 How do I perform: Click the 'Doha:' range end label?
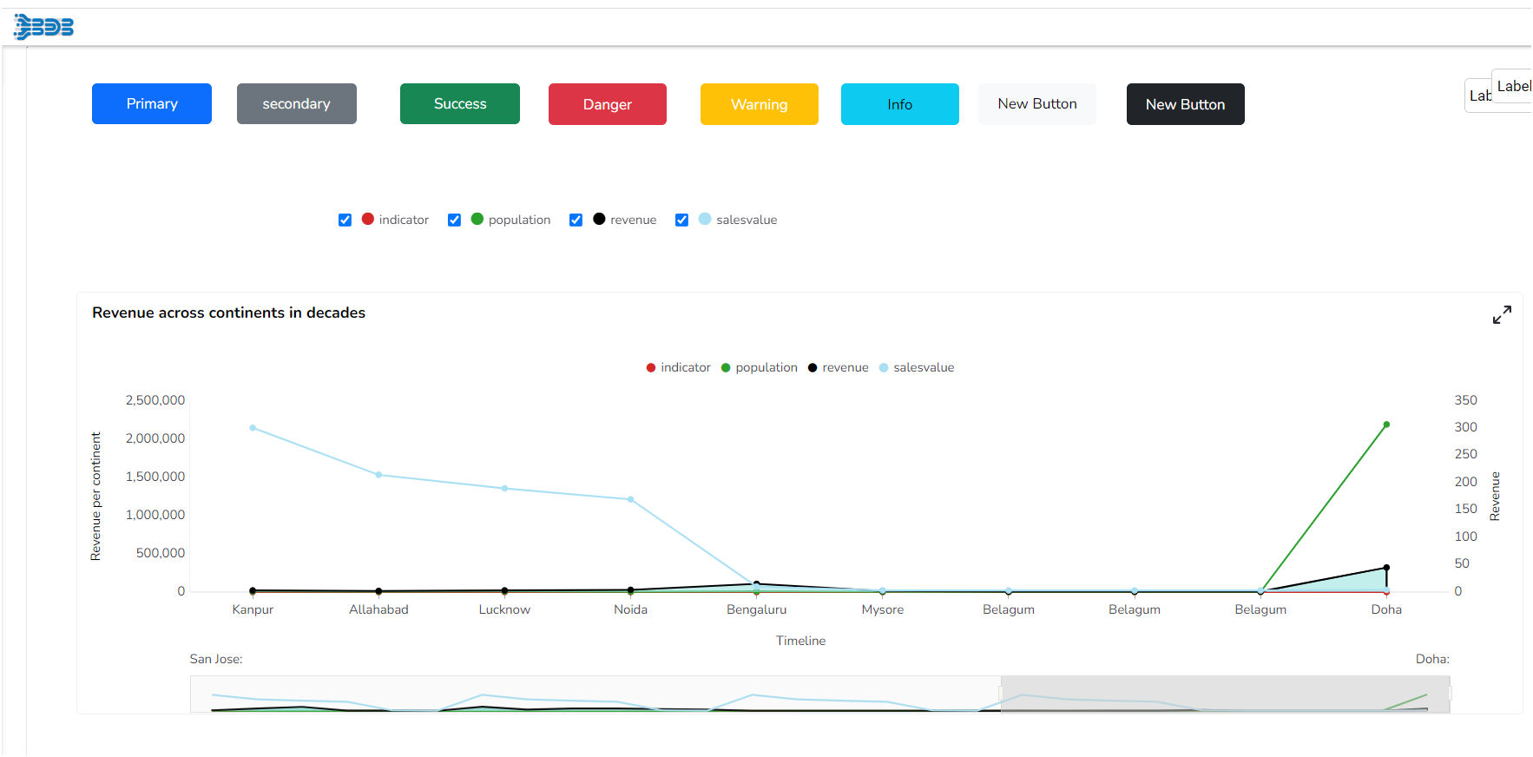pyautogui.click(x=1432, y=659)
